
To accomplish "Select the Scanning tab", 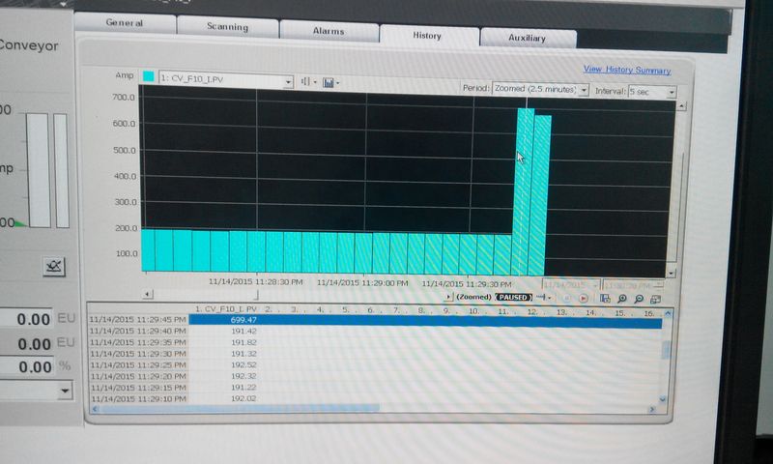I will [x=227, y=27].
